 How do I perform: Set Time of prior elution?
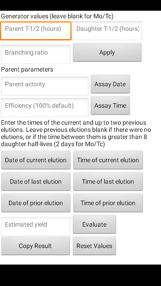(x=108, y=203)
